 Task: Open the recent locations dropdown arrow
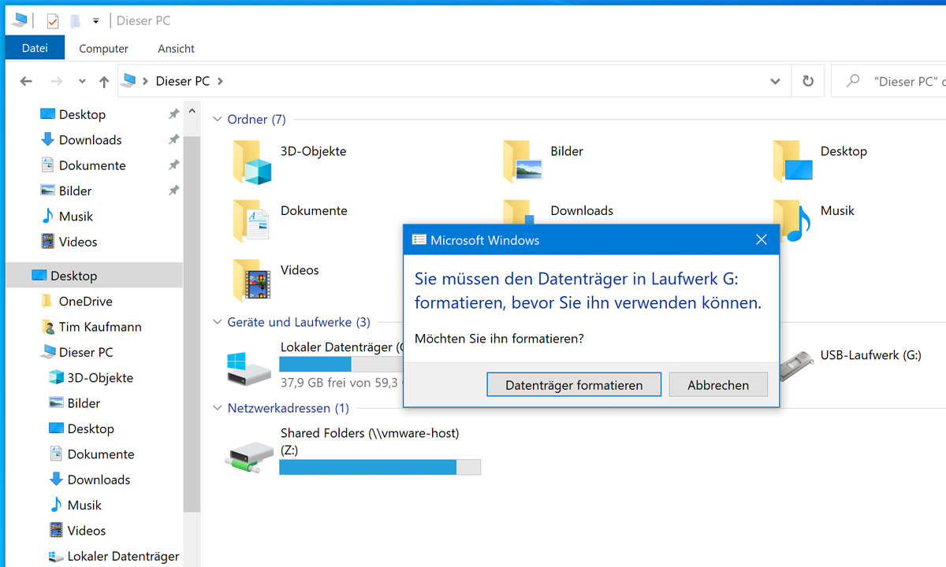click(x=82, y=81)
